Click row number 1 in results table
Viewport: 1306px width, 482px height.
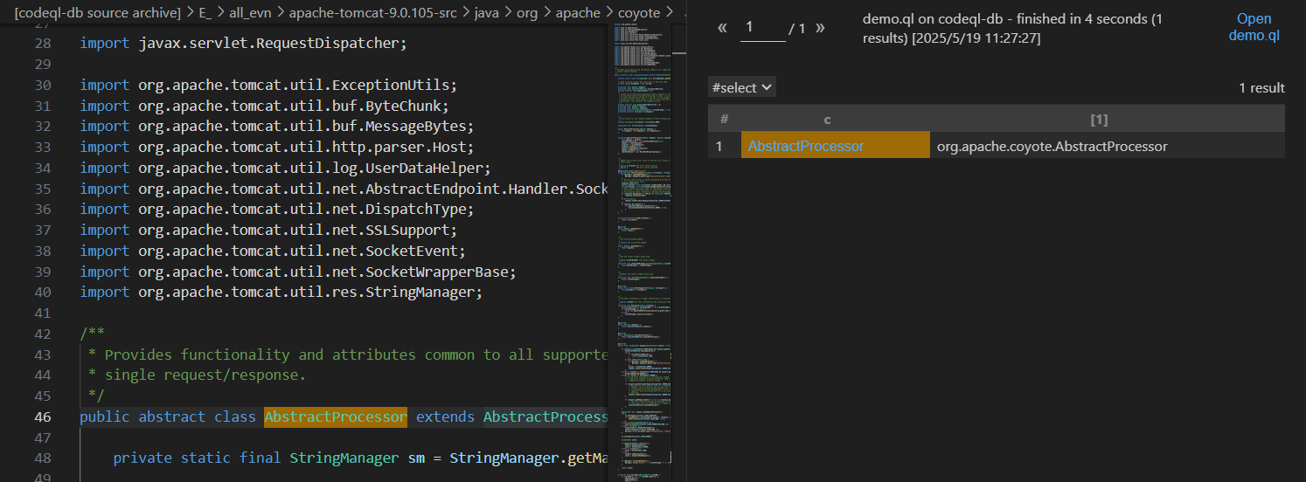(719, 146)
